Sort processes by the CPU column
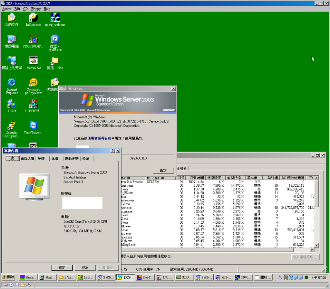 pos(180,178)
